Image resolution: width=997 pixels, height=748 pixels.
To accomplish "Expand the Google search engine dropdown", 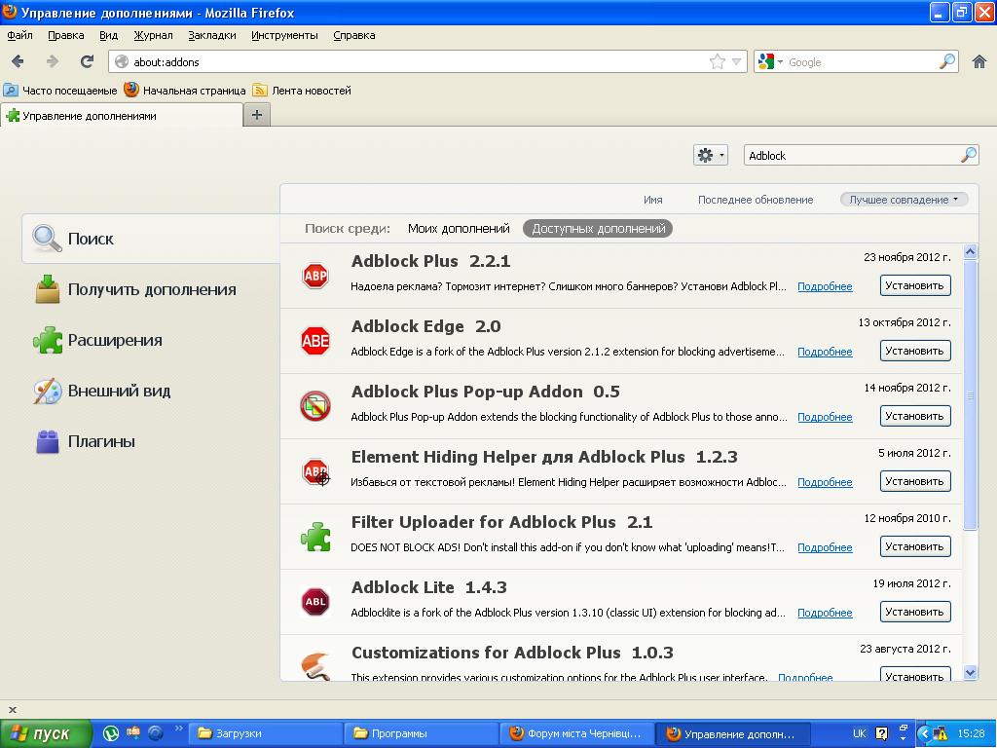I will click(770, 61).
